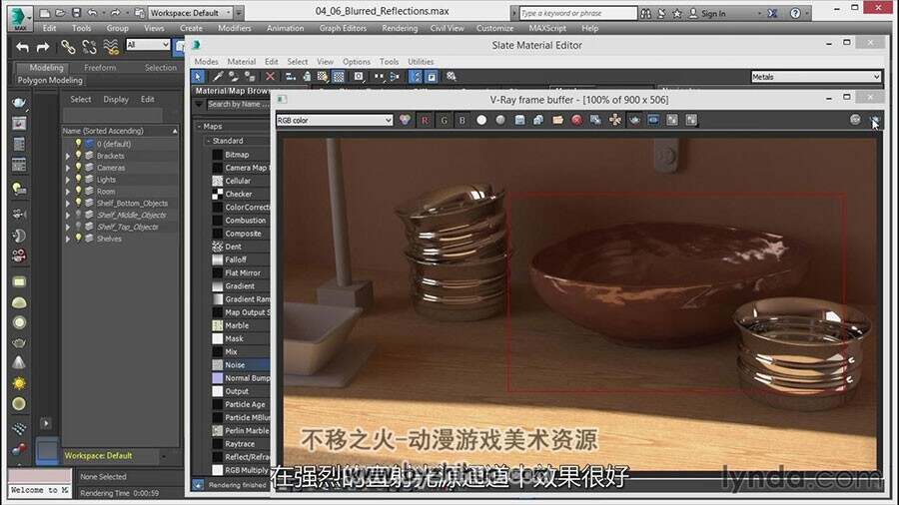Click the teapot icon in left vertical toolbar
The height and width of the screenshot is (505, 899).
click(19, 103)
